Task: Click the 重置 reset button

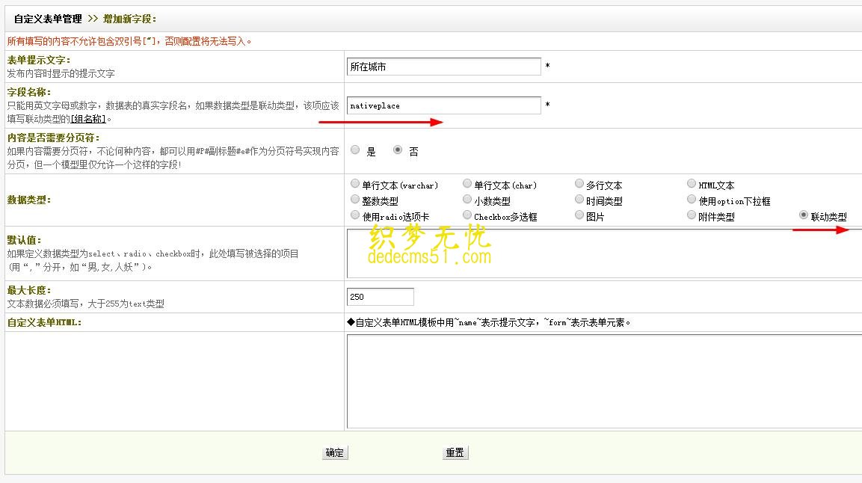Action: [x=455, y=452]
